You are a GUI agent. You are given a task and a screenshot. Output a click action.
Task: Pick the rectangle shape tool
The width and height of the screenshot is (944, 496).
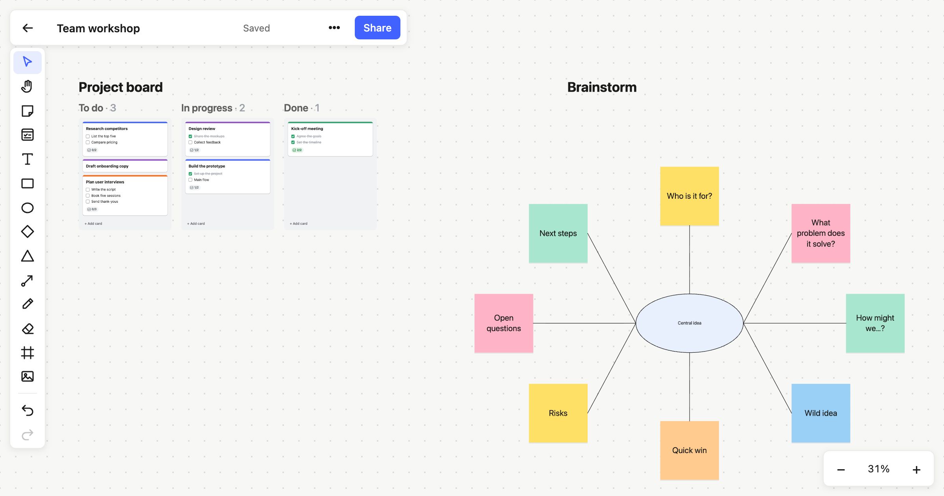click(27, 183)
